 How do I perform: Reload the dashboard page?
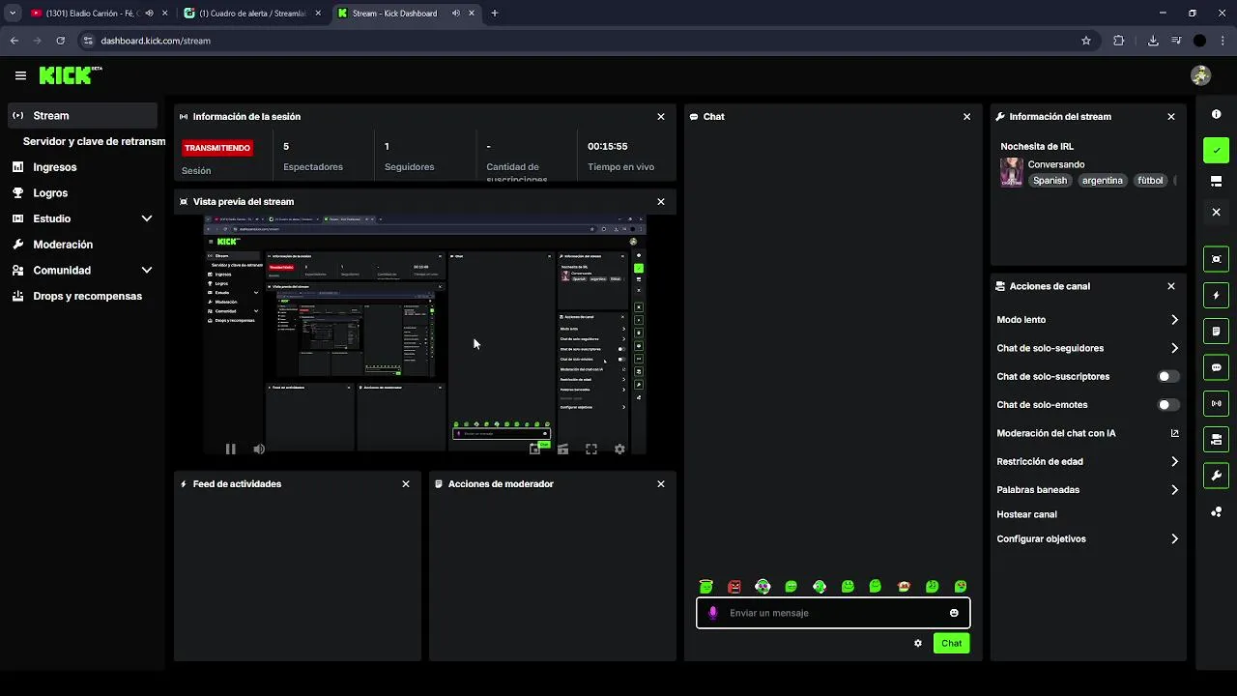(60, 41)
